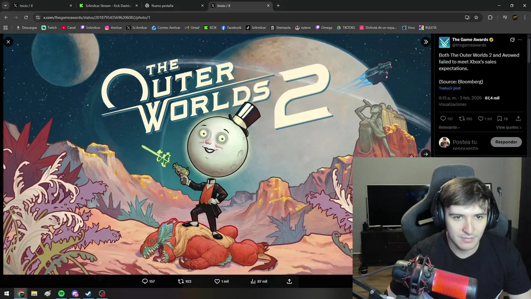Close the Nueva pestaña tab
Image resolution: width=531 pixels, height=299 pixels.
point(202,6)
